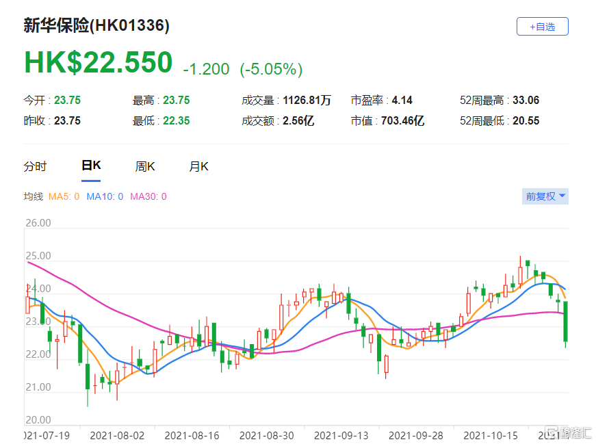
Task: Open the 周K weekly chart tab
Action: (145, 166)
